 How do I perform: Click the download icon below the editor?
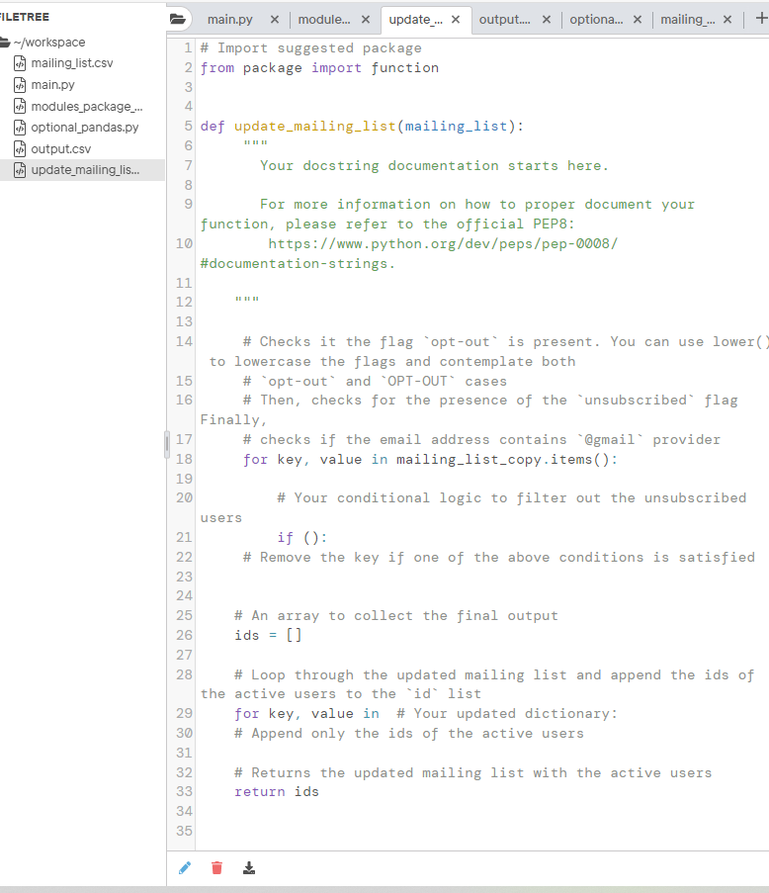(249, 868)
